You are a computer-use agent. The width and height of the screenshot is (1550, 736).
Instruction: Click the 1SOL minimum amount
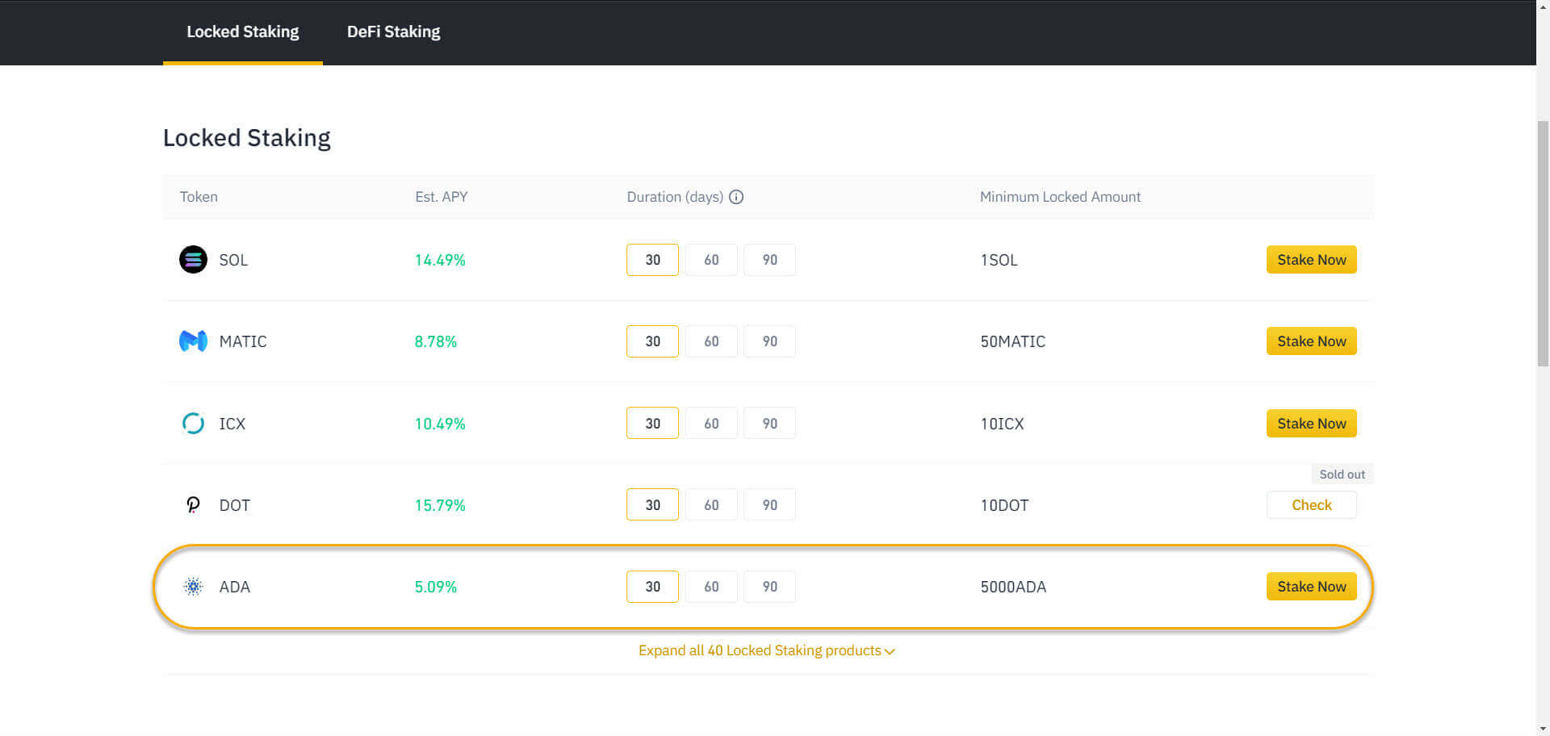click(999, 260)
